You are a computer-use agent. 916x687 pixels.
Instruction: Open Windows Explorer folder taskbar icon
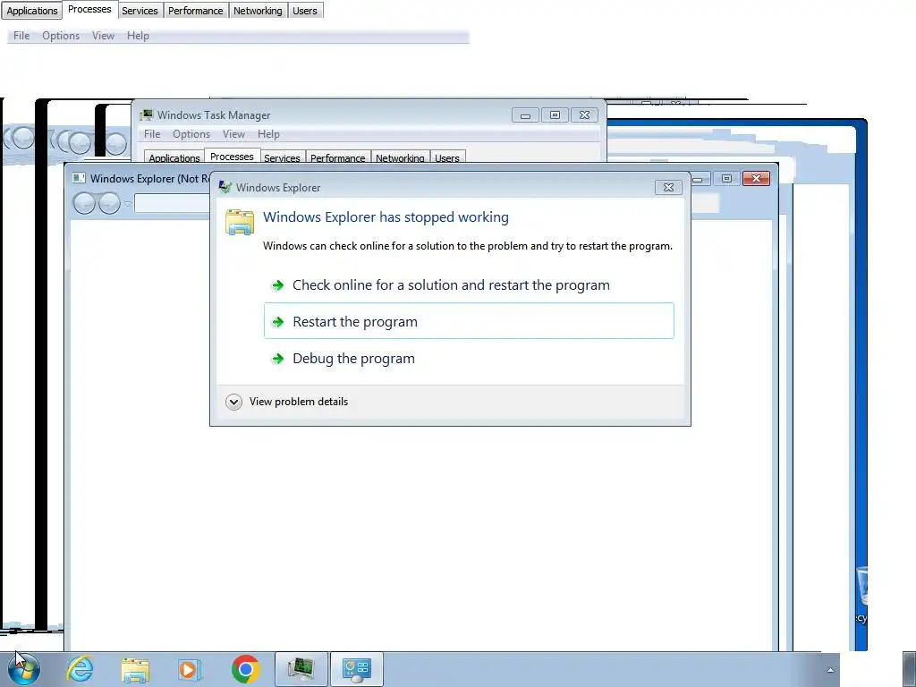[x=135, y=669]
